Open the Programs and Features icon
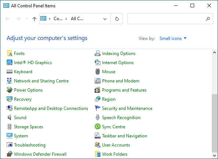The width and height of the screenshot is (218, 159). (x=98, y=90)
